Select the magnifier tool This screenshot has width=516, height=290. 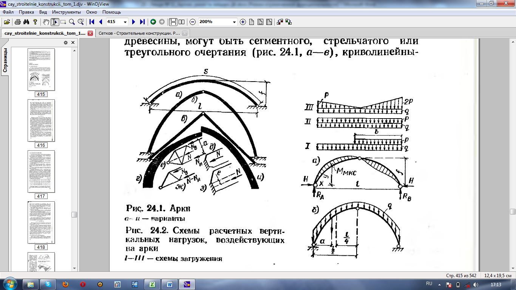72,22
